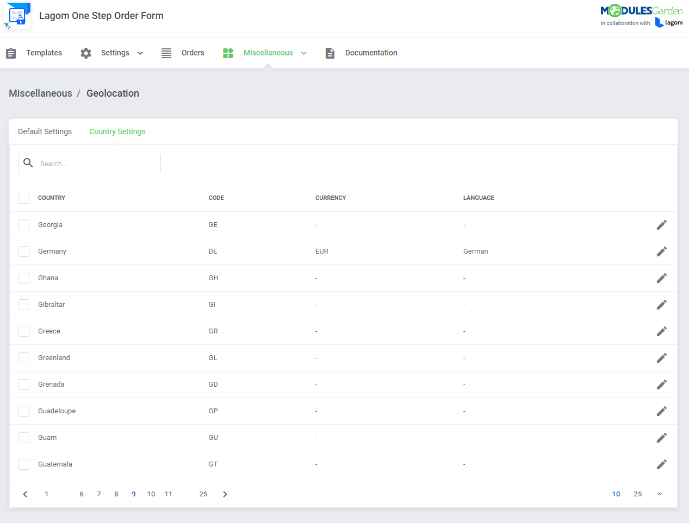Click the Lagom One Step Order Form logo

point(17,16)
